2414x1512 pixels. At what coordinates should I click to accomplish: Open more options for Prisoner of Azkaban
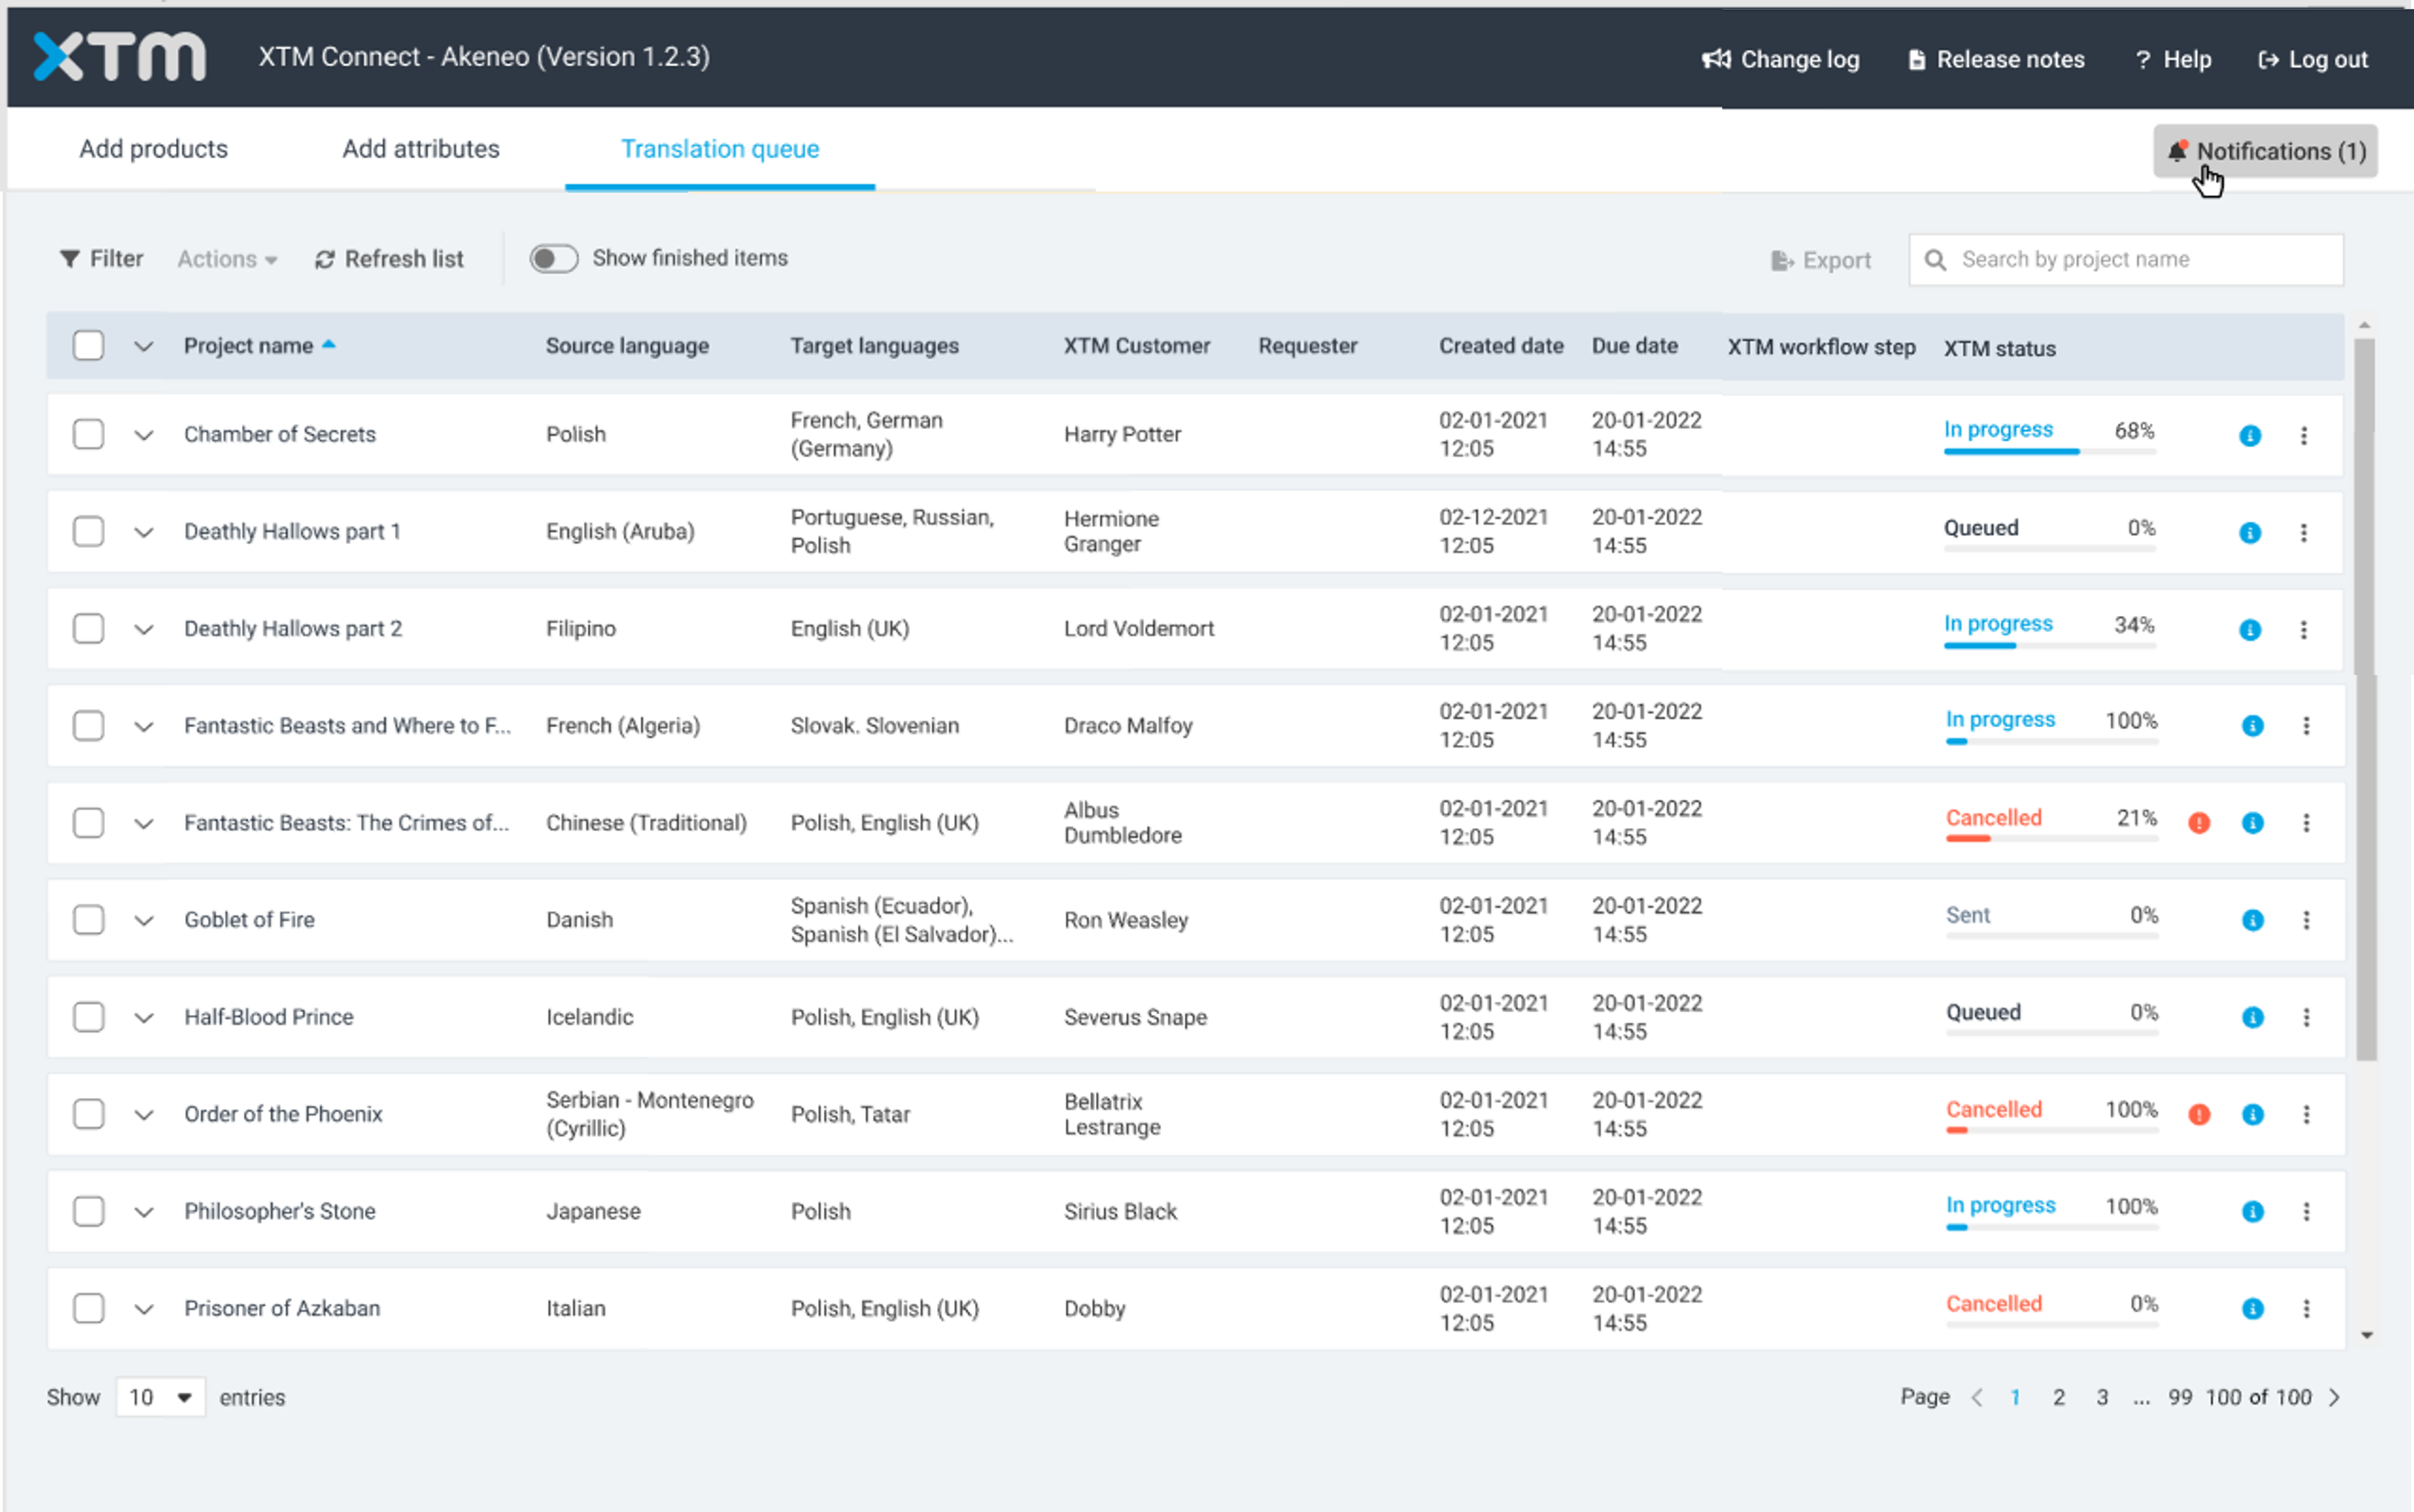2307,1308
